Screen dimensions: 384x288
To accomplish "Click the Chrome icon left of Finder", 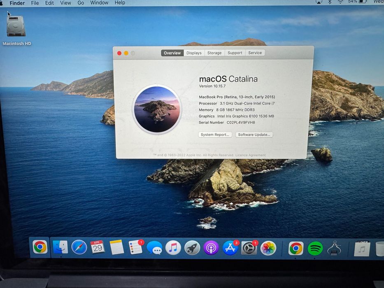I will (40, 247).
